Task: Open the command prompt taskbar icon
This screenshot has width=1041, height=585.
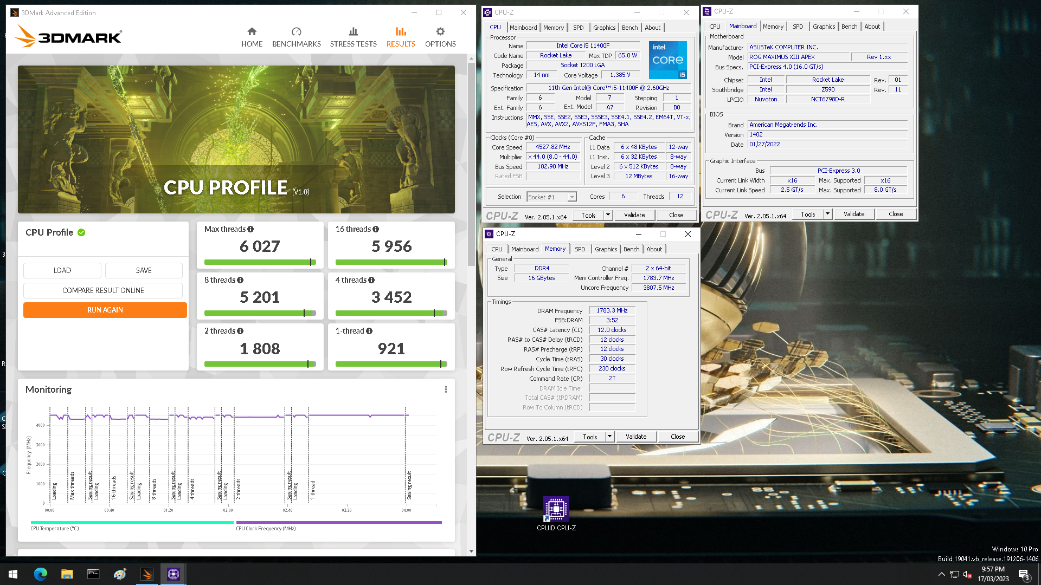Action: tap(93, 574)
